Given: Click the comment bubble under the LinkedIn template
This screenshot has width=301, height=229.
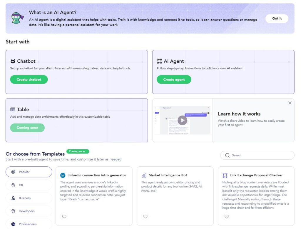Looking at the screenshot, I should 64,217.
